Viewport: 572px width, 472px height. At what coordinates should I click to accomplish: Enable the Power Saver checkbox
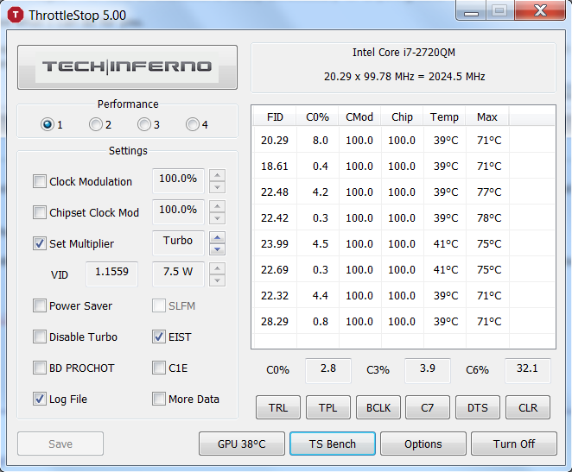40,305
